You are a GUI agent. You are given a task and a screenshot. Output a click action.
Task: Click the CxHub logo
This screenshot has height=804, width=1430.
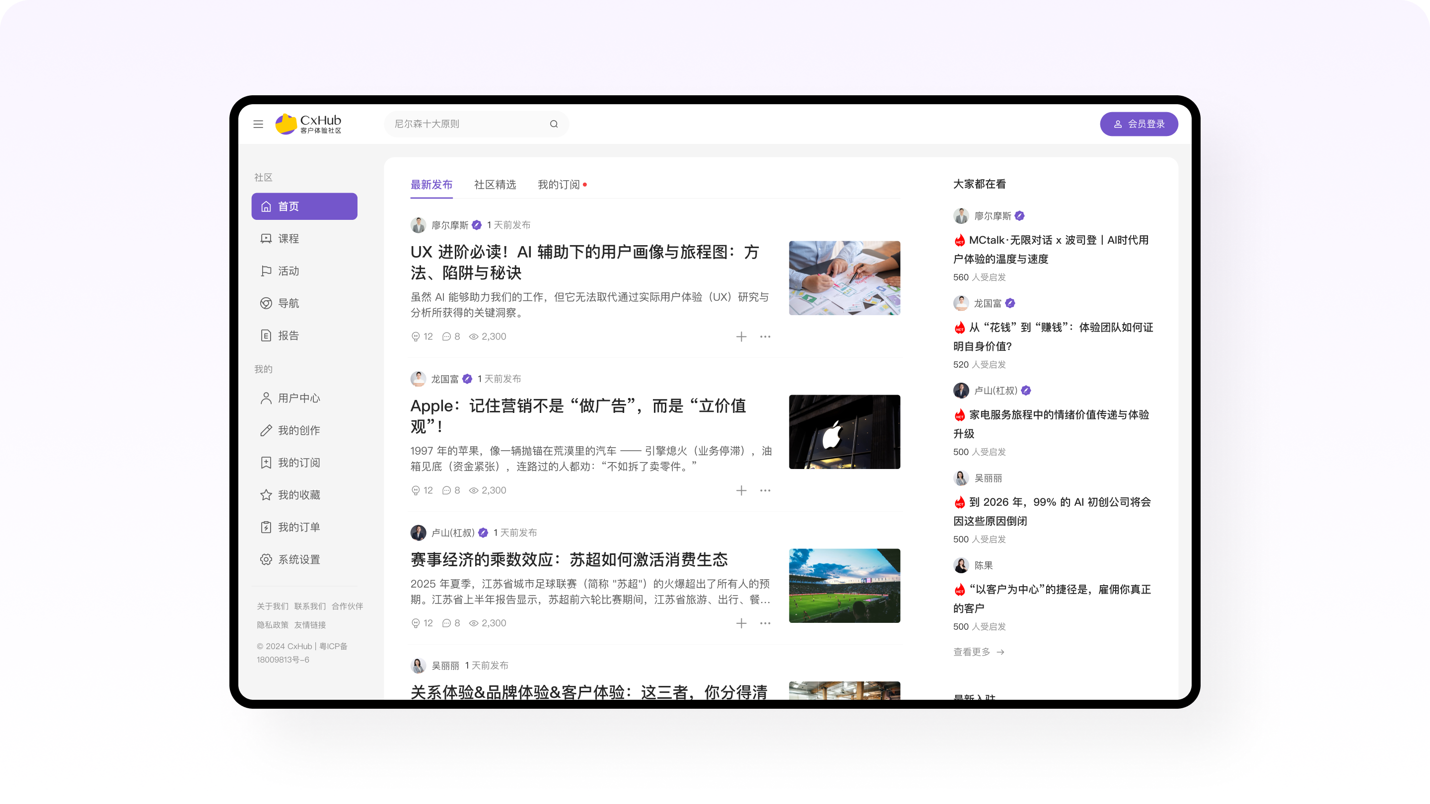pyautogui.click(x=308, y=124)
